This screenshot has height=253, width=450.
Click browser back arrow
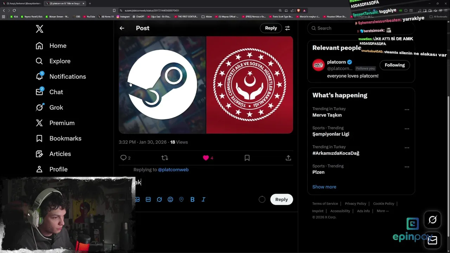tap(4, 11)
